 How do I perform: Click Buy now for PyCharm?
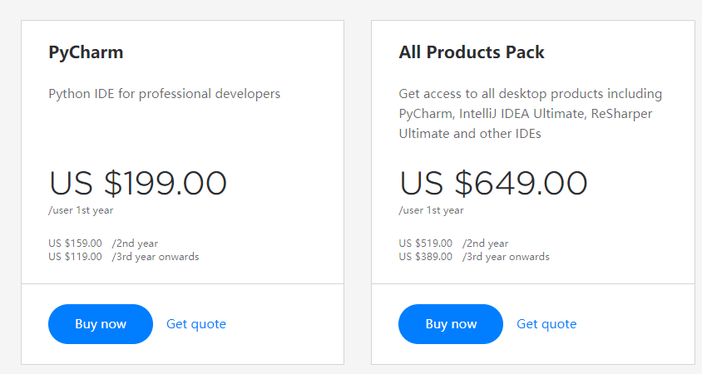(x=101, y=324)
